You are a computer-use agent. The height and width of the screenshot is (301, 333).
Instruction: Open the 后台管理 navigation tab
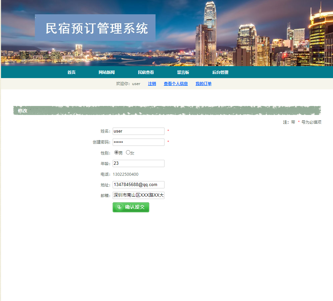(220, 72)
